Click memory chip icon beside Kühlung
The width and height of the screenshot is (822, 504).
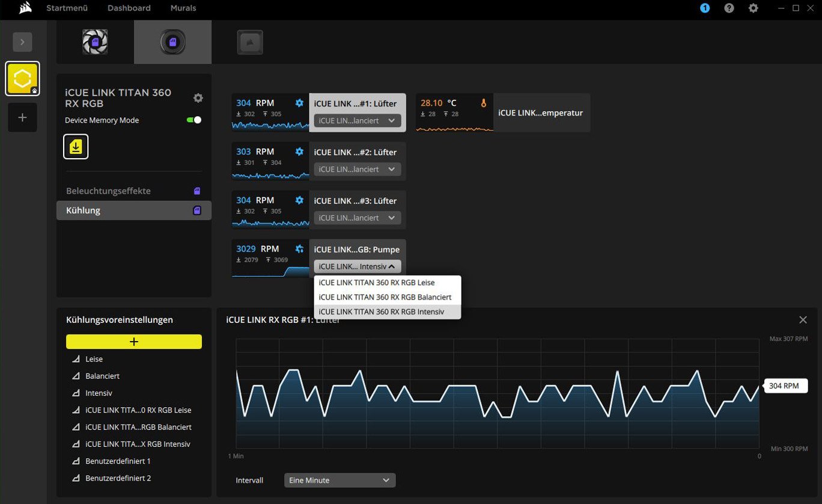tap(196, 211)
